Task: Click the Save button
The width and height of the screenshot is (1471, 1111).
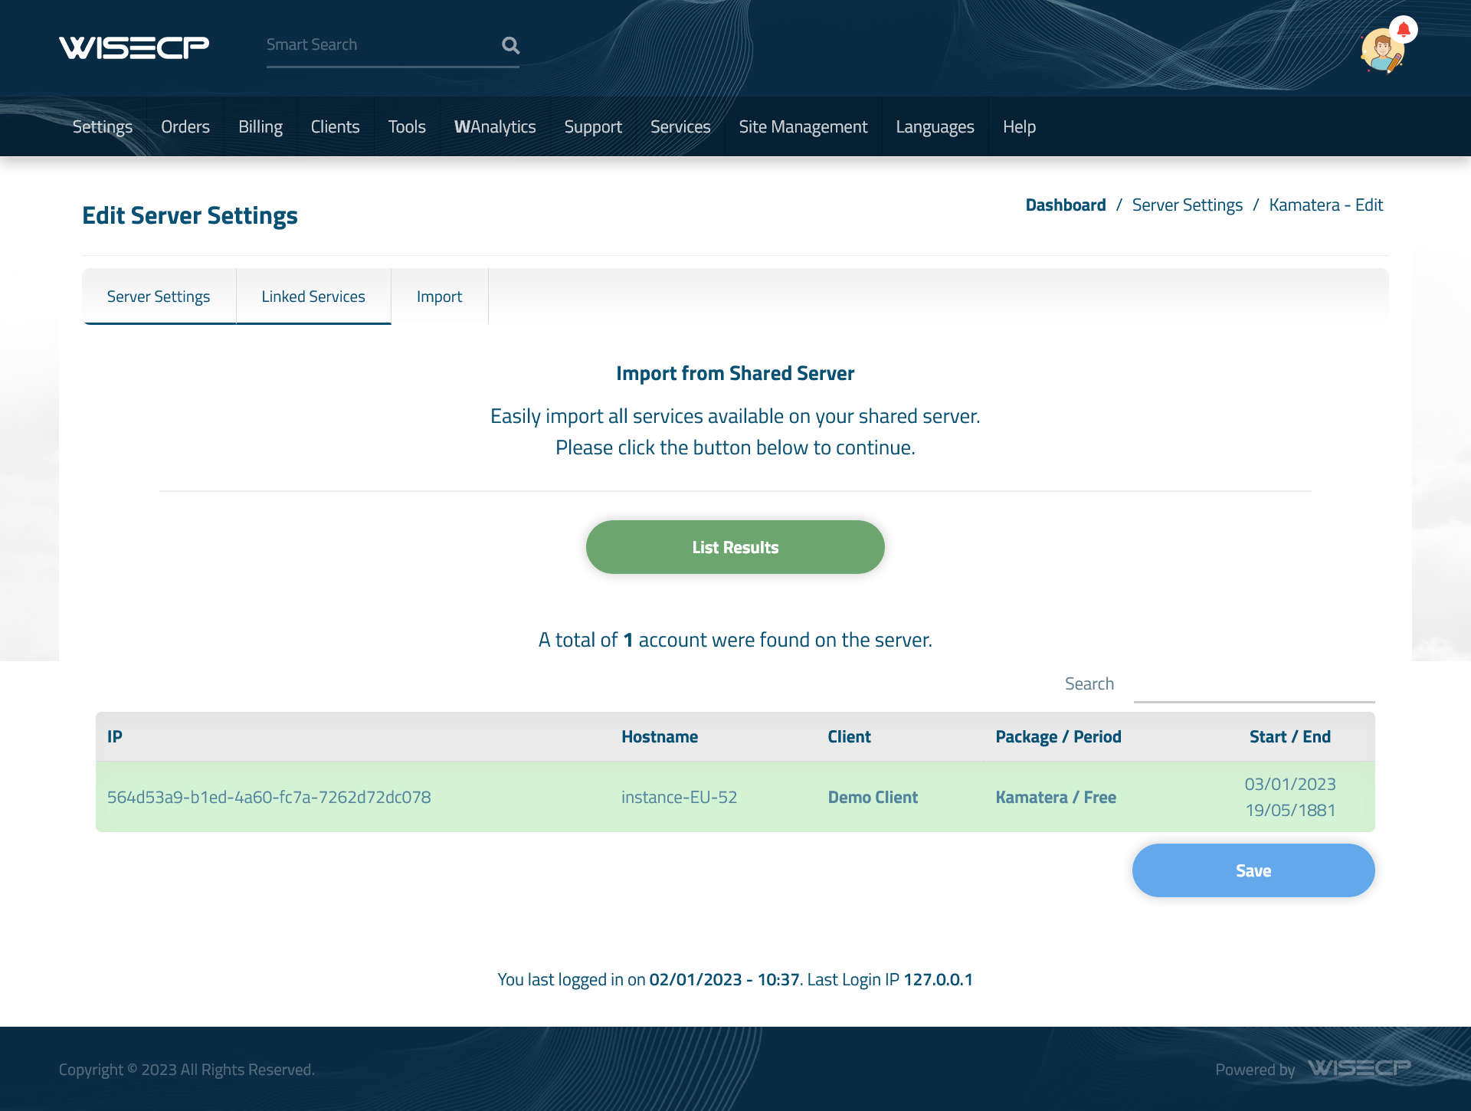Action: tap(1253, 870)
